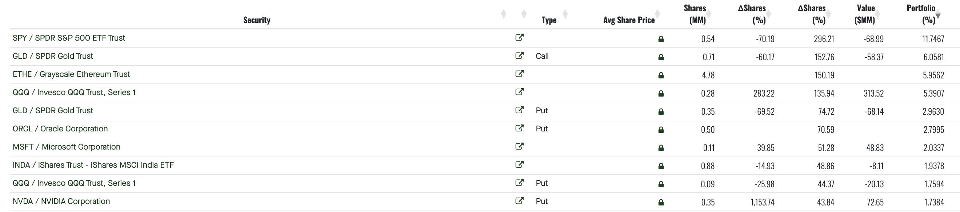This screenshot has height=212, width=960.
Task: Sort by Value ($MM) column header
Action: tap(865, 14)
